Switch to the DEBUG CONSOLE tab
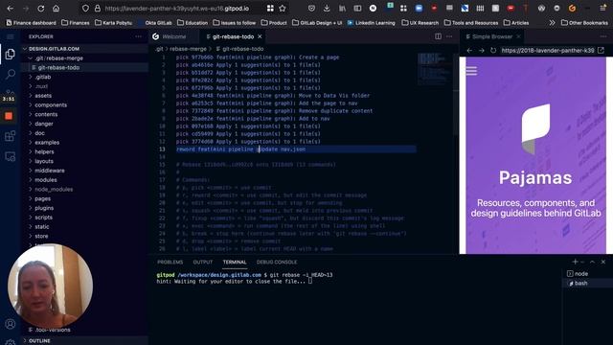 [277, 262]
